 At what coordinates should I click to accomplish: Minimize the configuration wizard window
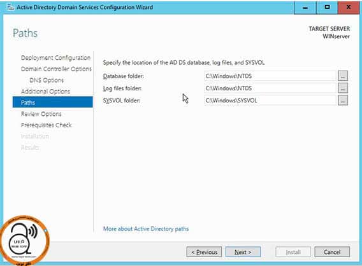click(x=305, y=8)
